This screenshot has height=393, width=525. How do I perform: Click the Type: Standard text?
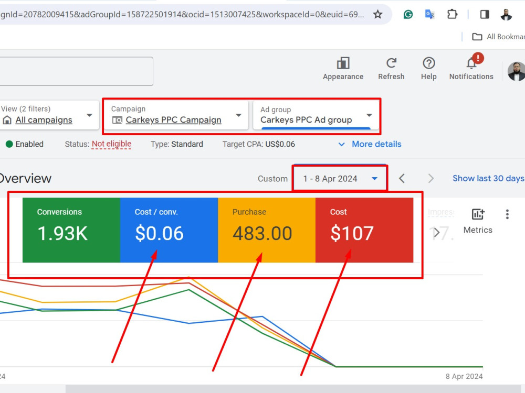177,144
